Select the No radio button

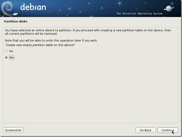(6, 51)
